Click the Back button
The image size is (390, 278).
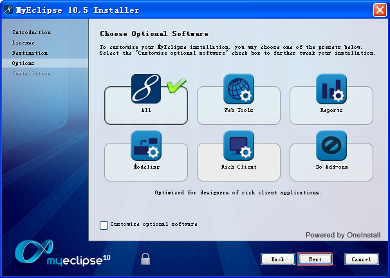[278, 259]
